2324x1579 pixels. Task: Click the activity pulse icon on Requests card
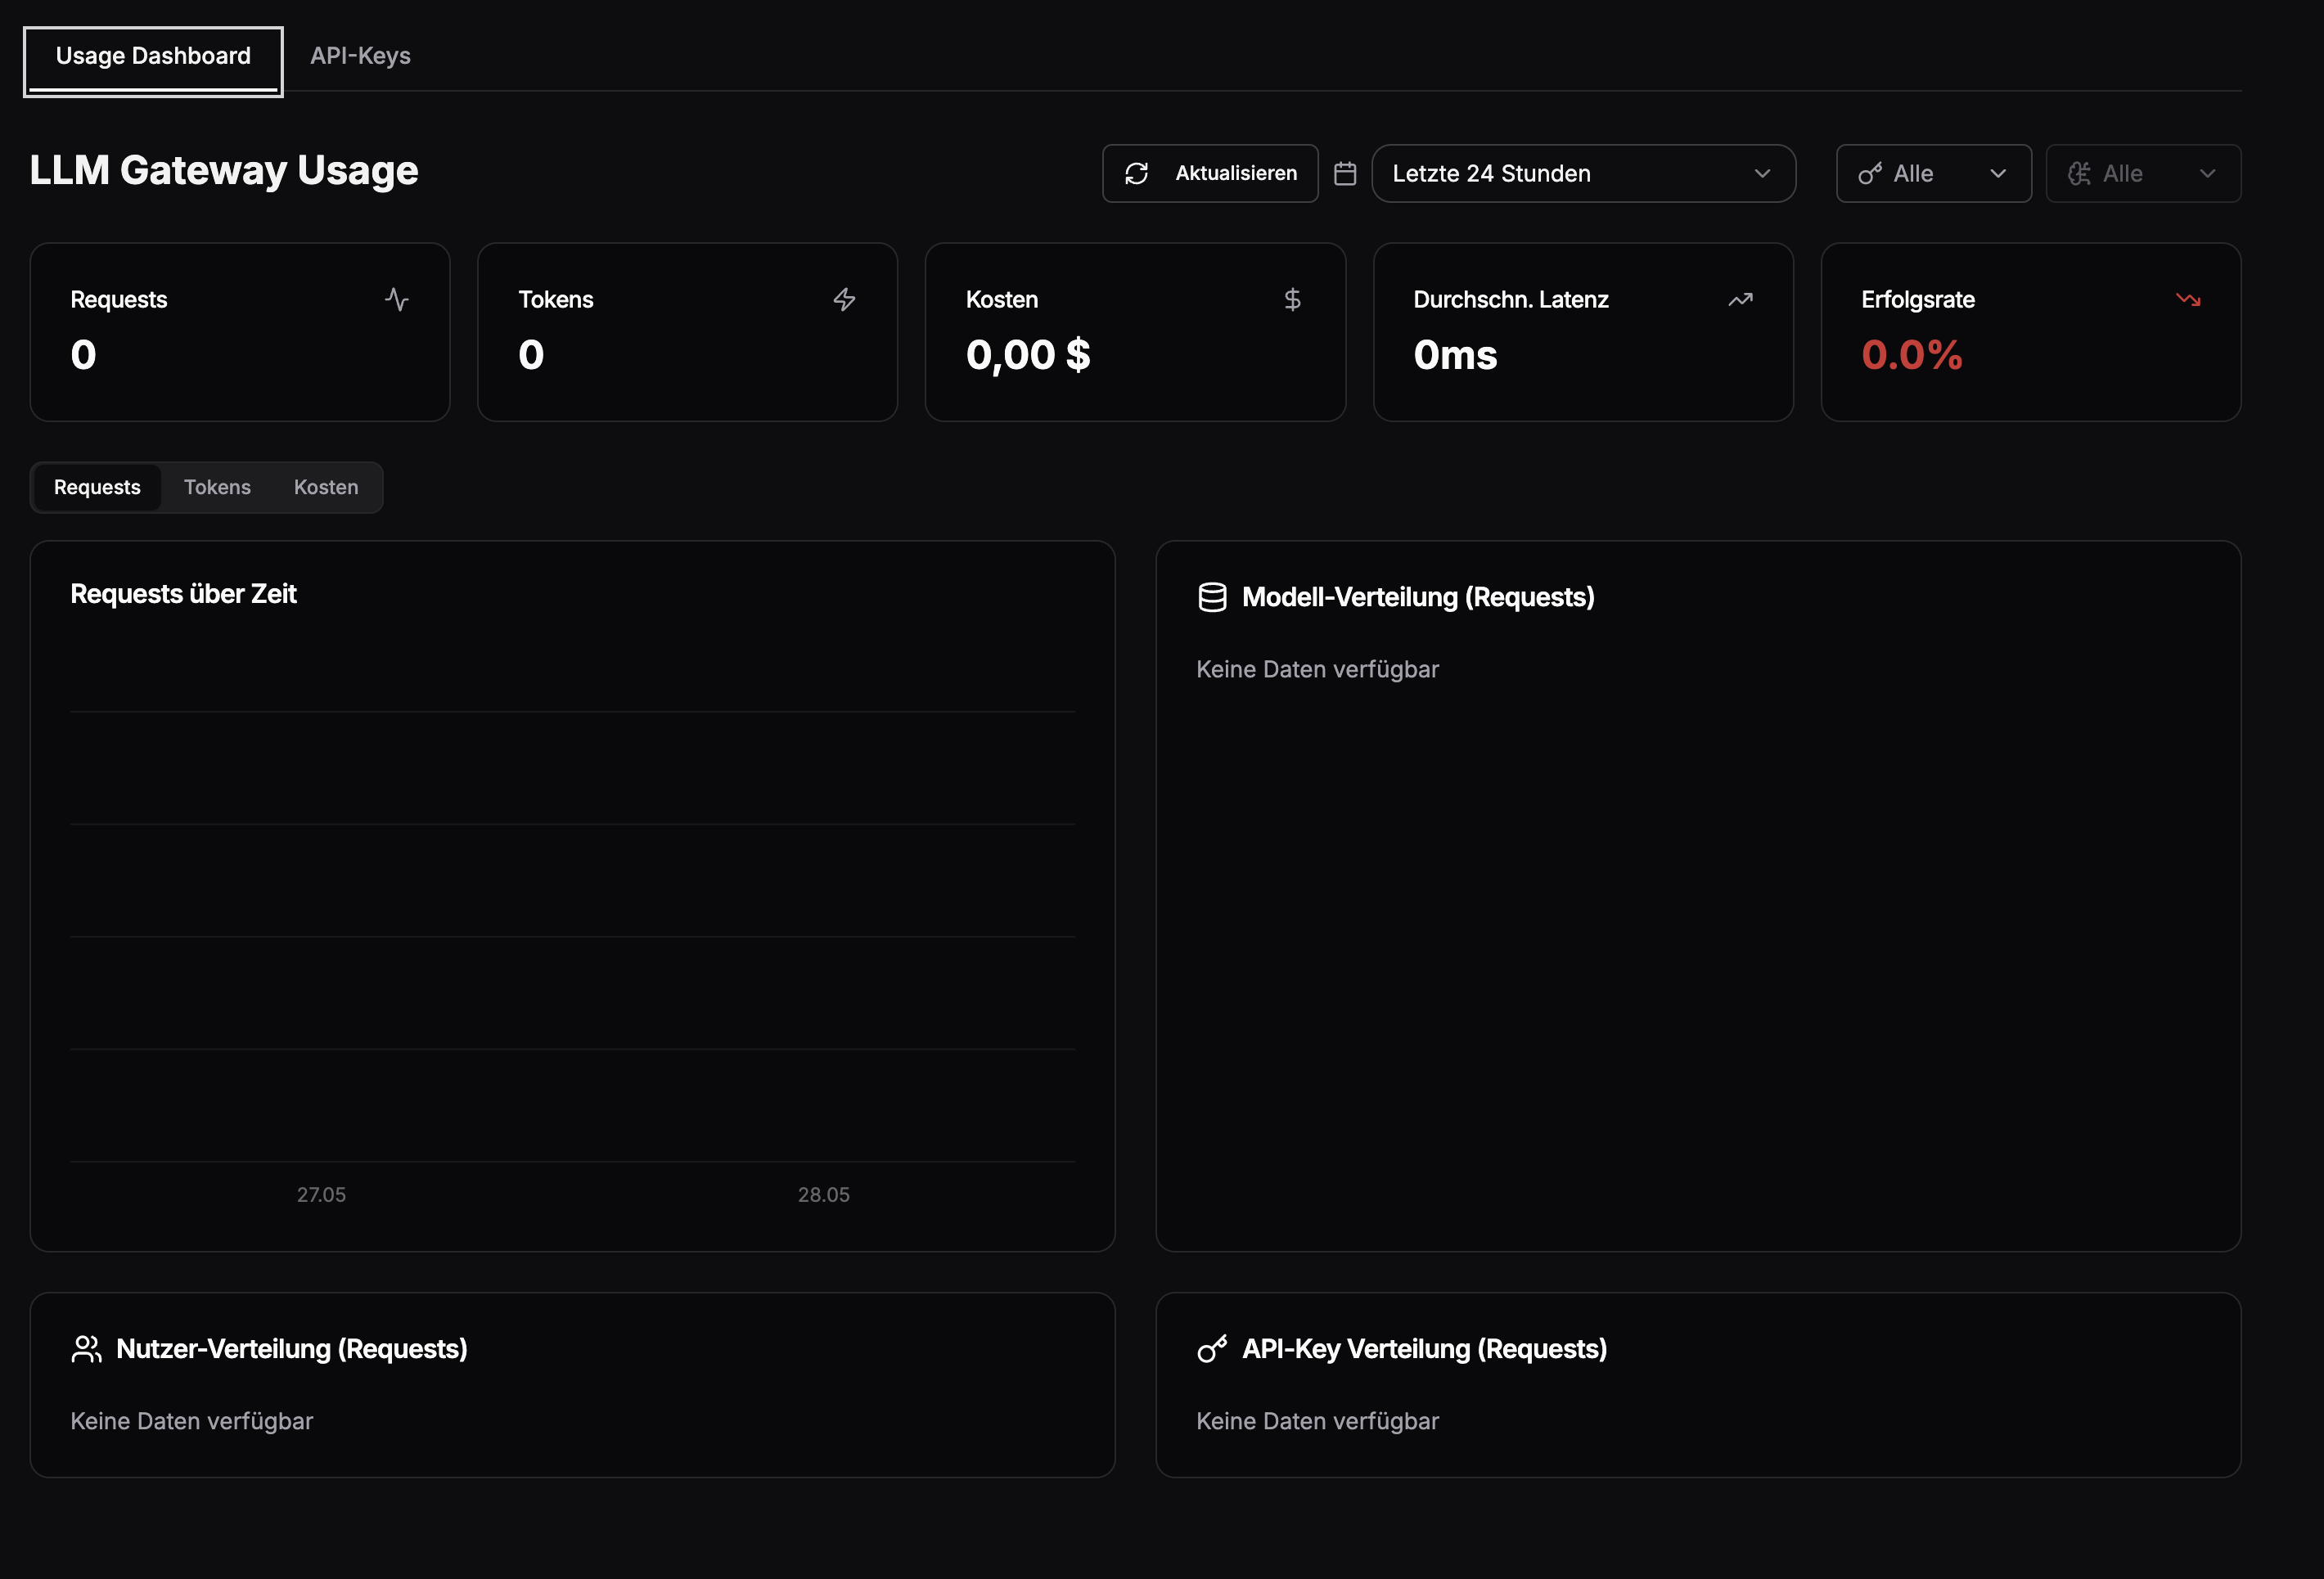click(x=397, y=300)
